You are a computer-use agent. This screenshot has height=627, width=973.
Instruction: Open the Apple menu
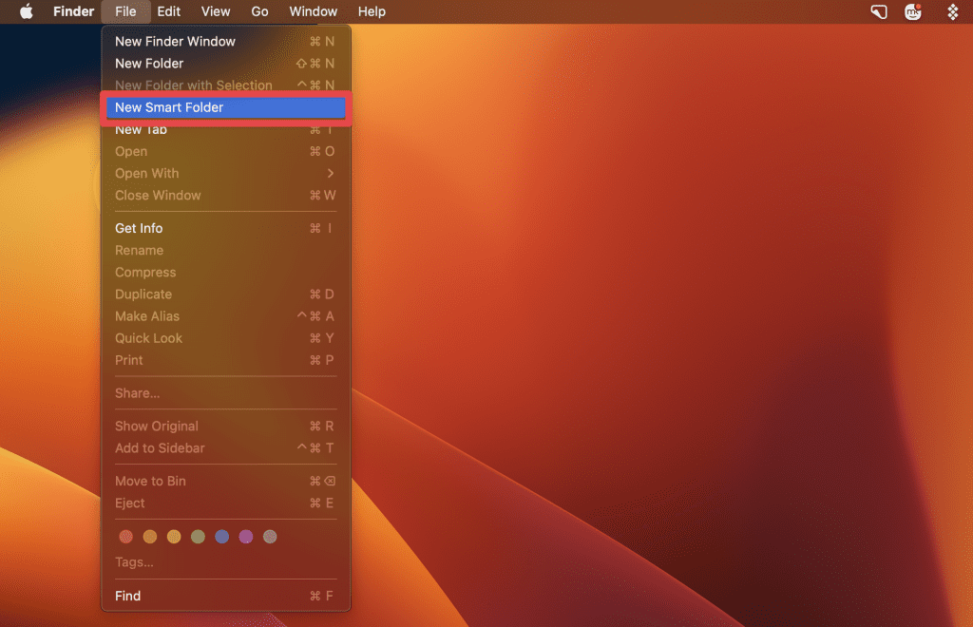coord(26,11)
